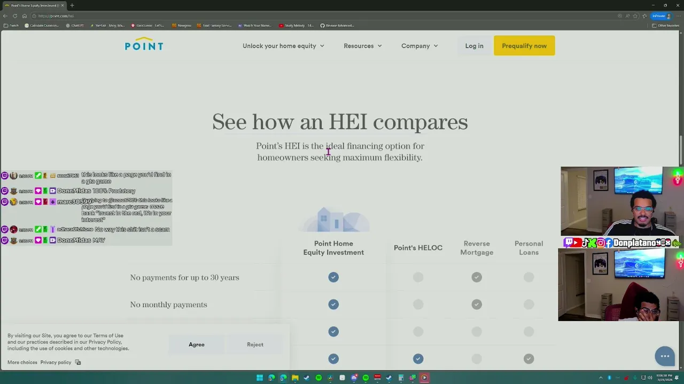Click the Prequalify now button
The image size is (684, 384).
(524, 46)
